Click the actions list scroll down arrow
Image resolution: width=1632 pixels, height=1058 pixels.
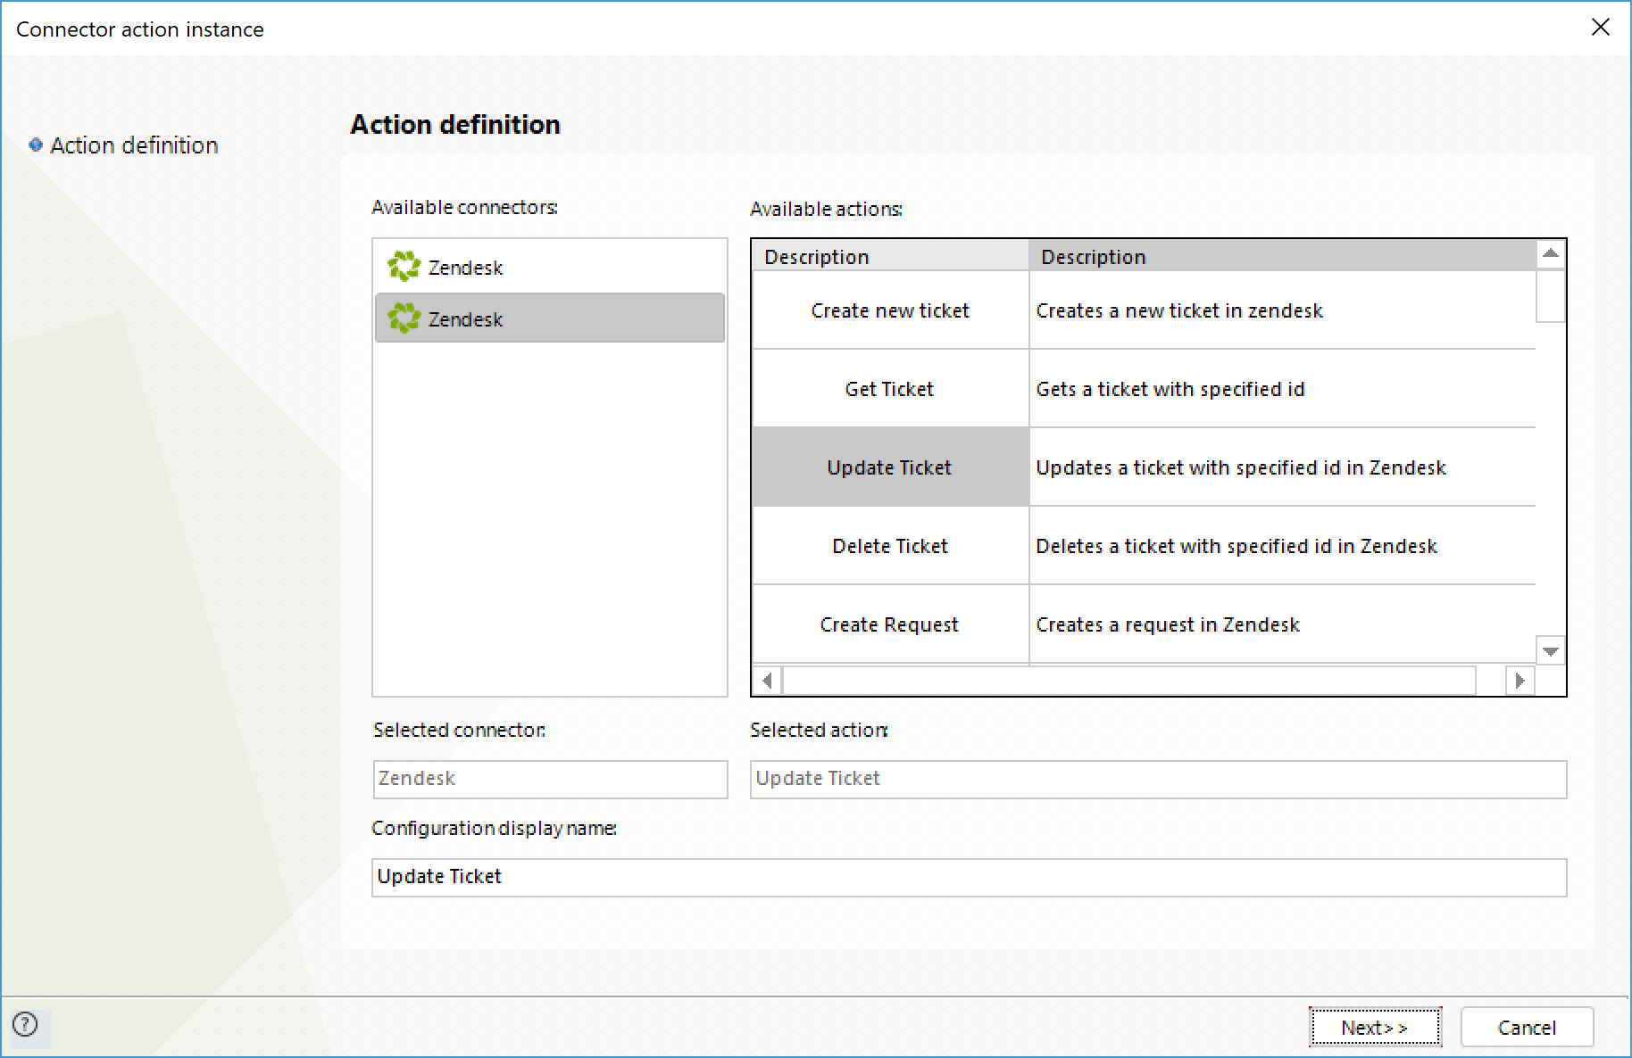tap(1551, 650)
